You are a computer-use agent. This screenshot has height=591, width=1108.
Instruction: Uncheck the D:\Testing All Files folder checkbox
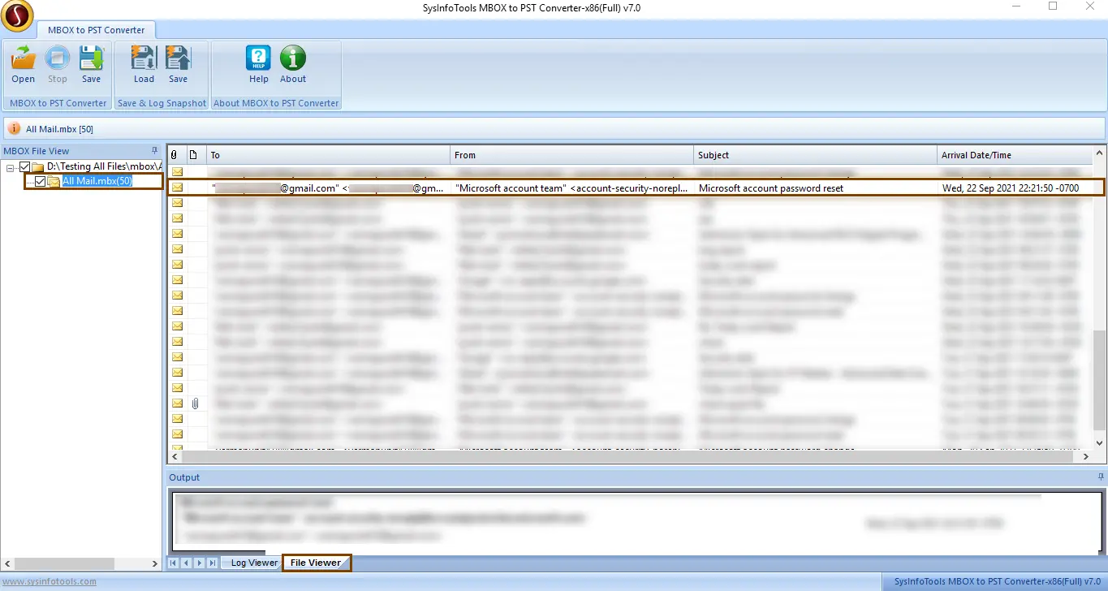pyautogui.click(x=24, y=166)
